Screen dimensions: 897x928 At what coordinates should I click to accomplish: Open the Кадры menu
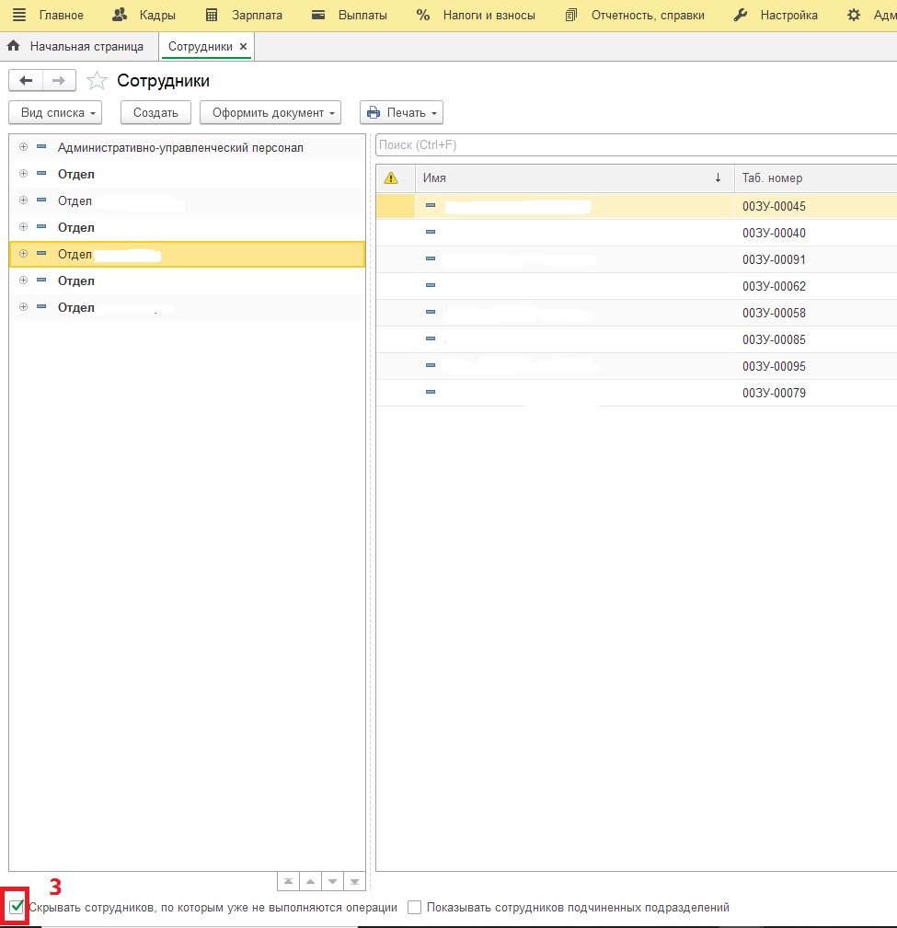pyautogui.click(x=157, y=16)
